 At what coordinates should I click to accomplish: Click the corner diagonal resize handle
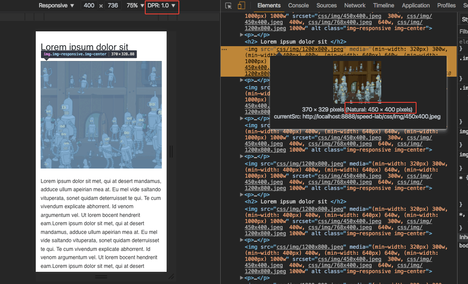[x=171, y=276]
